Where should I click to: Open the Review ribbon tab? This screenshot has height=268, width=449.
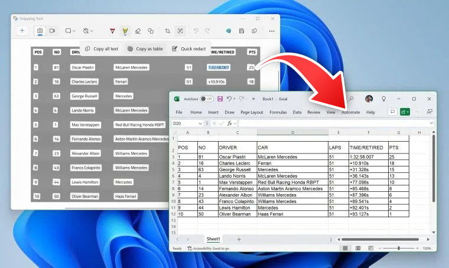click(314, 112)
